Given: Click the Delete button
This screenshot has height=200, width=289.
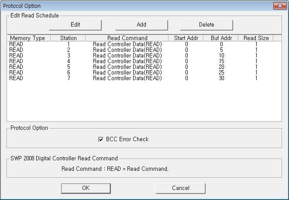Looking at the screenshot, I should pyautogui.click(x=206, y=24).
